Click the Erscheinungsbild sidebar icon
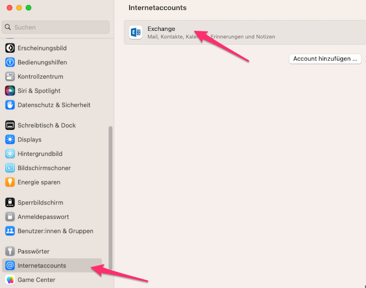Viewport: 366px width, 288px height. pyautogui.click(x=10, y=48)
